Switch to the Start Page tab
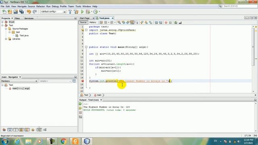Image resolution: width=258 pixels, height=145 pixels. point(85,18)
